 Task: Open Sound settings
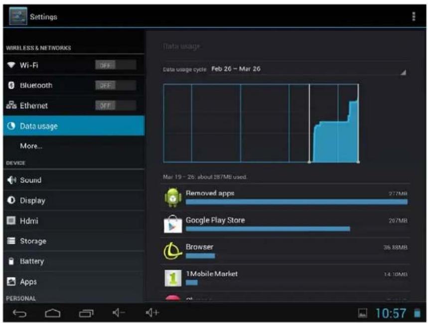click(x=74, y=180)
